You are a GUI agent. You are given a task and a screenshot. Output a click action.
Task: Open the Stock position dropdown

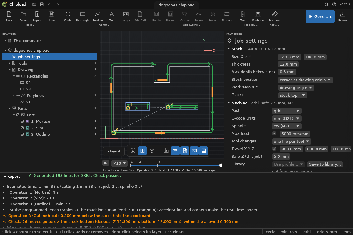pyautogui.click(x=305, y=80)
